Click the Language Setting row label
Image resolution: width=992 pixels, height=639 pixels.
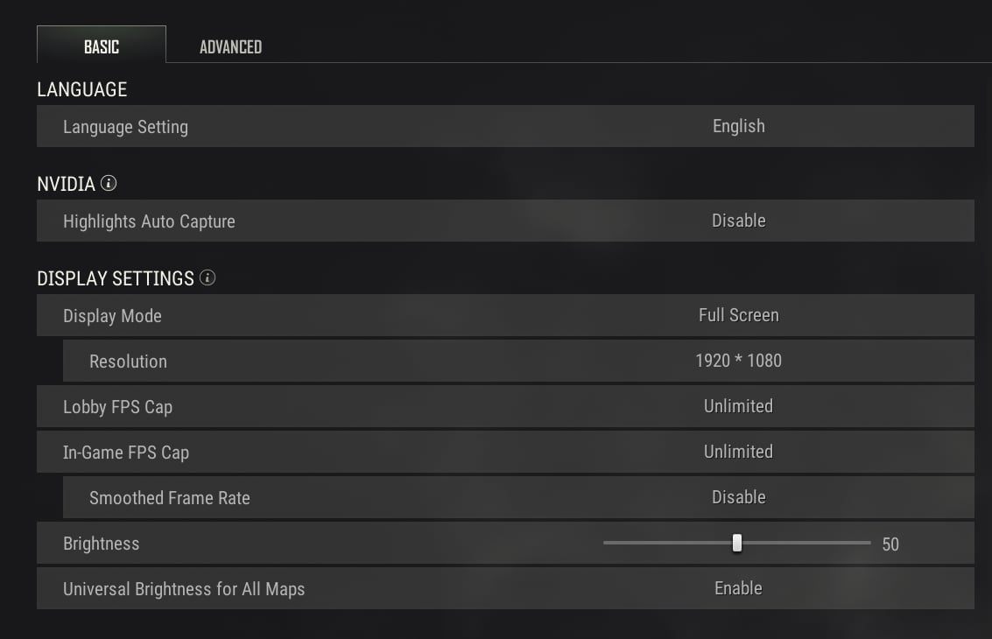tap(125, 127)
